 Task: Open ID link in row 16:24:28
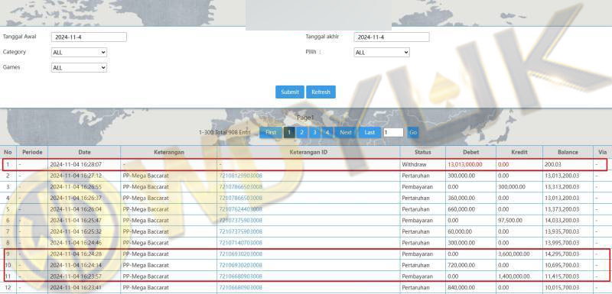[x=240, y=254]
